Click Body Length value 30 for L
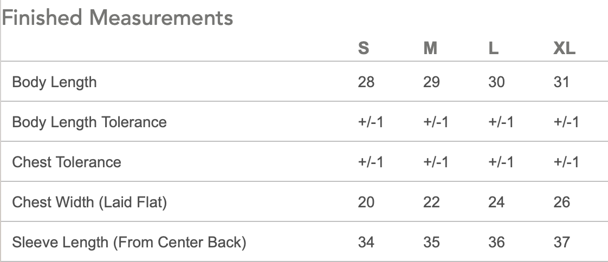This screenshot has height=262, width=608. [x=496, y=82]
